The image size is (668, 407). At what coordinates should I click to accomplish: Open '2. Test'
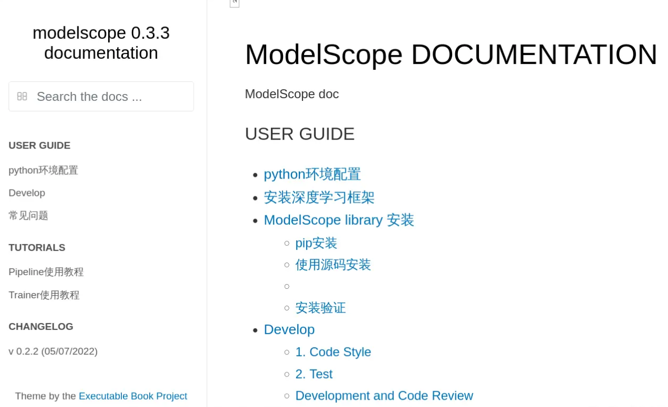tap(314, 373)
